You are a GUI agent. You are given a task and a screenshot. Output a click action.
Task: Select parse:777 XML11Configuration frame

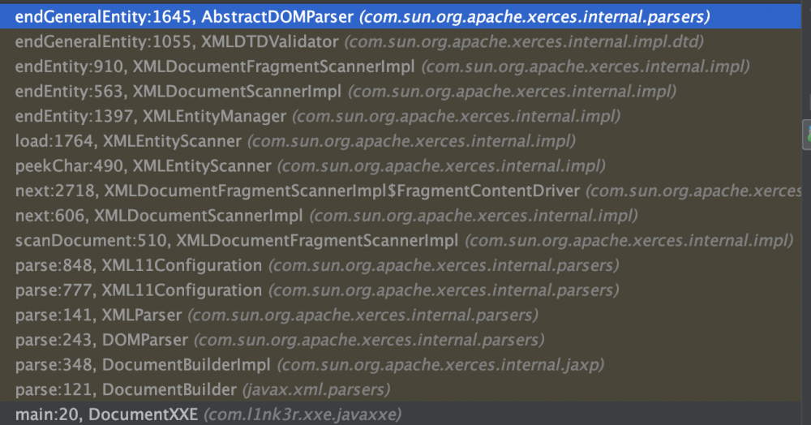click(138, 290)
